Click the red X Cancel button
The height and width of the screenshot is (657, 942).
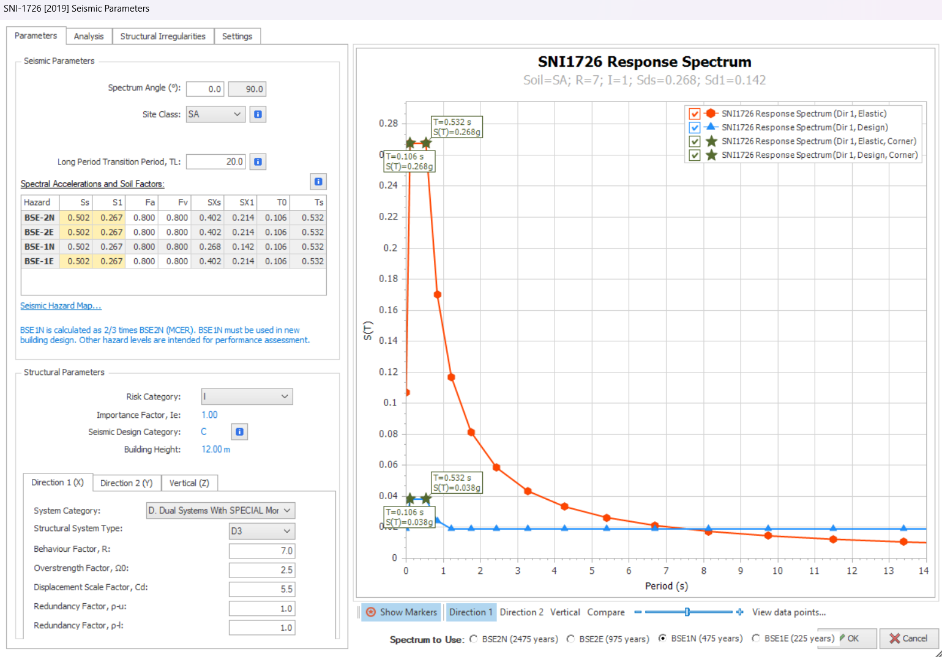click(908, 639)
